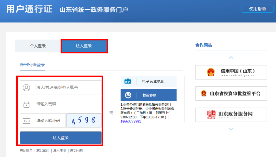Click the 123 verification code icon
The image size is (276, 157).
(26, 121)
